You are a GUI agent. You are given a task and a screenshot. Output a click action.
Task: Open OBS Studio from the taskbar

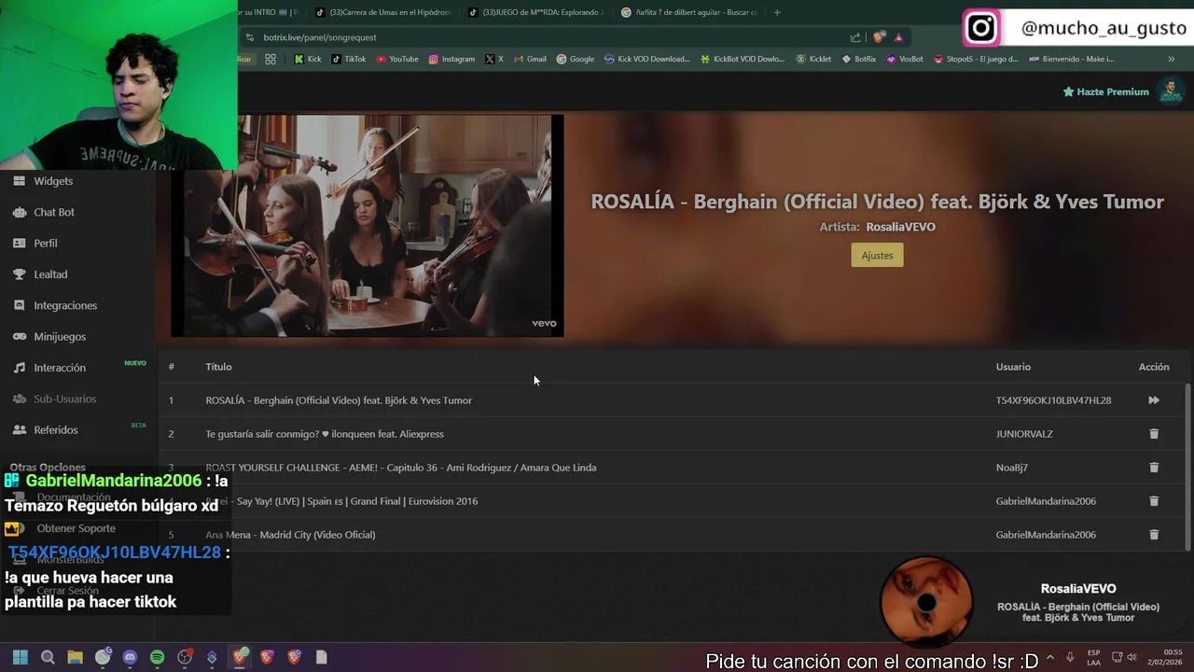tap(185, 657)
